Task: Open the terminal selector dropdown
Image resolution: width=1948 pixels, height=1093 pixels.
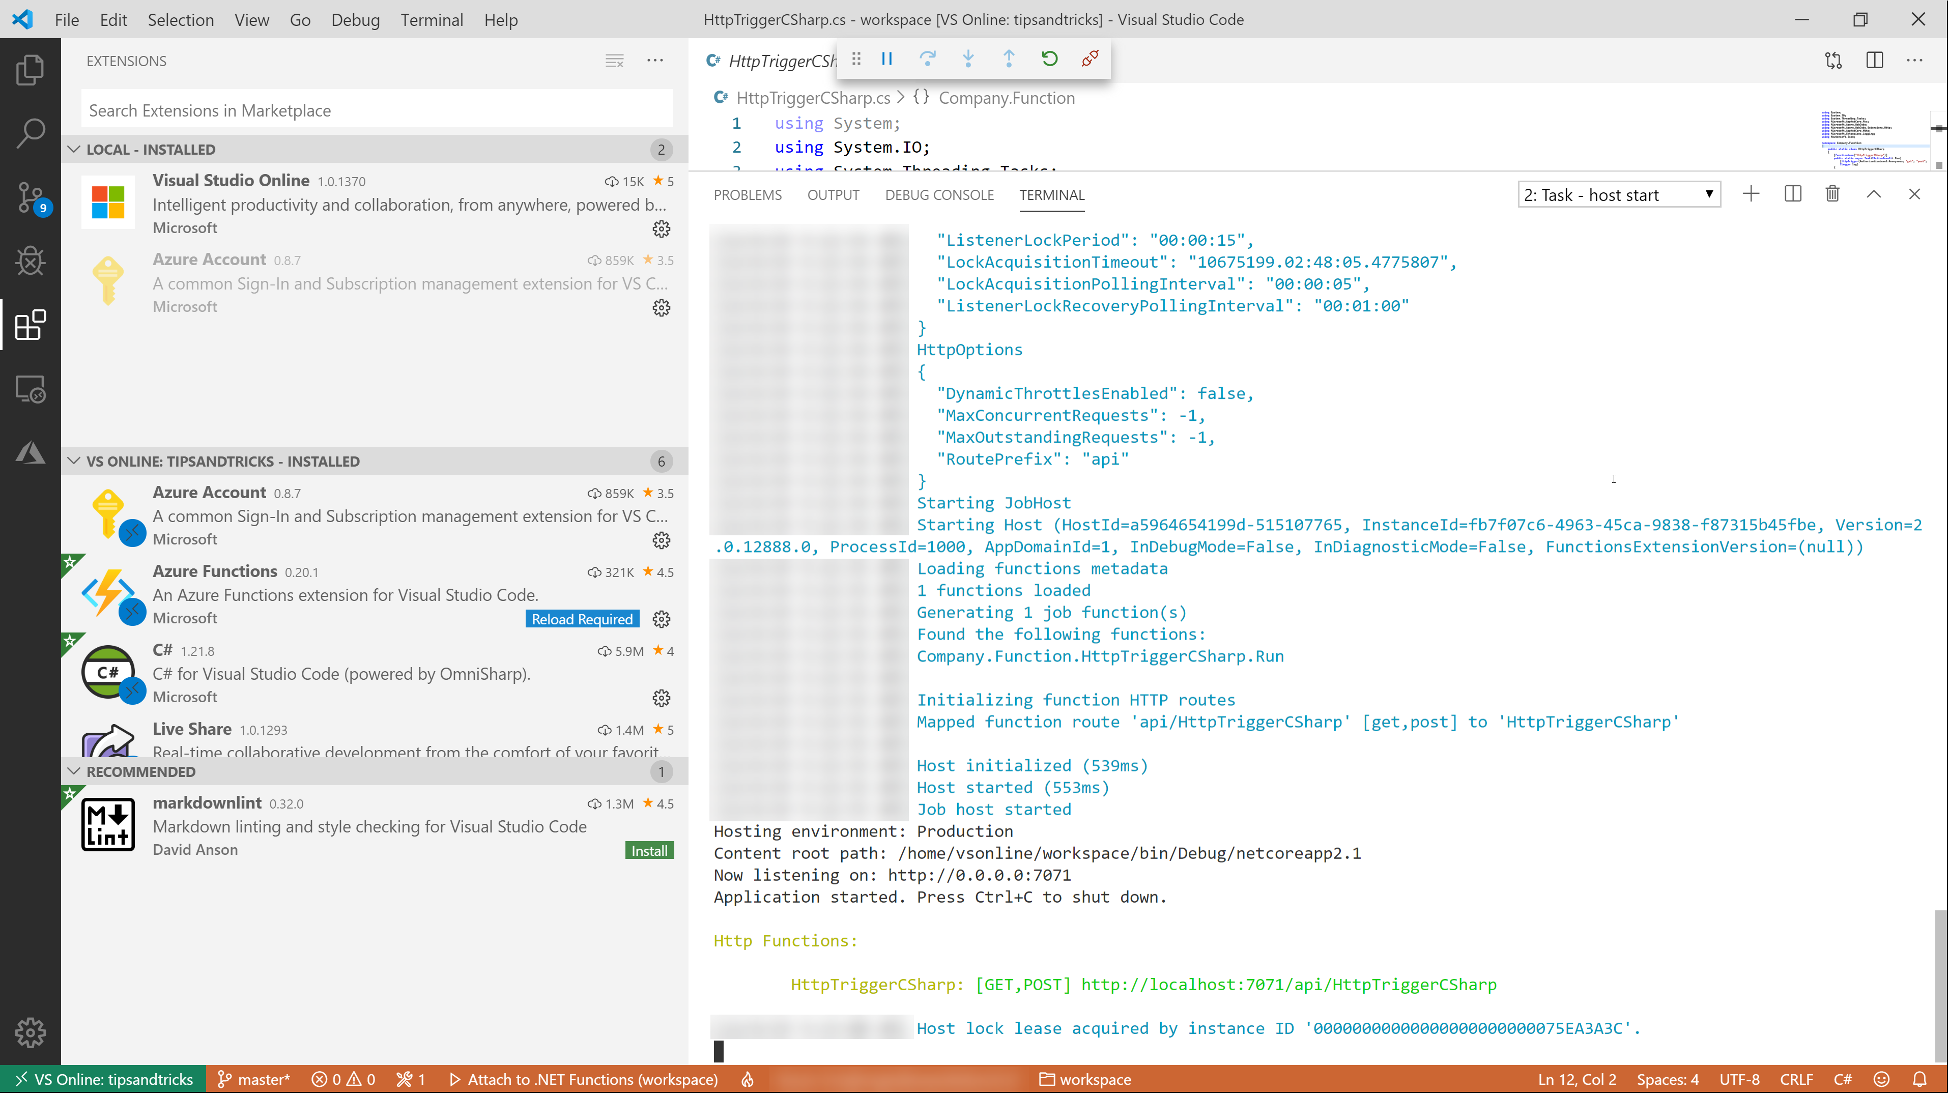Action: point(1619,195)
